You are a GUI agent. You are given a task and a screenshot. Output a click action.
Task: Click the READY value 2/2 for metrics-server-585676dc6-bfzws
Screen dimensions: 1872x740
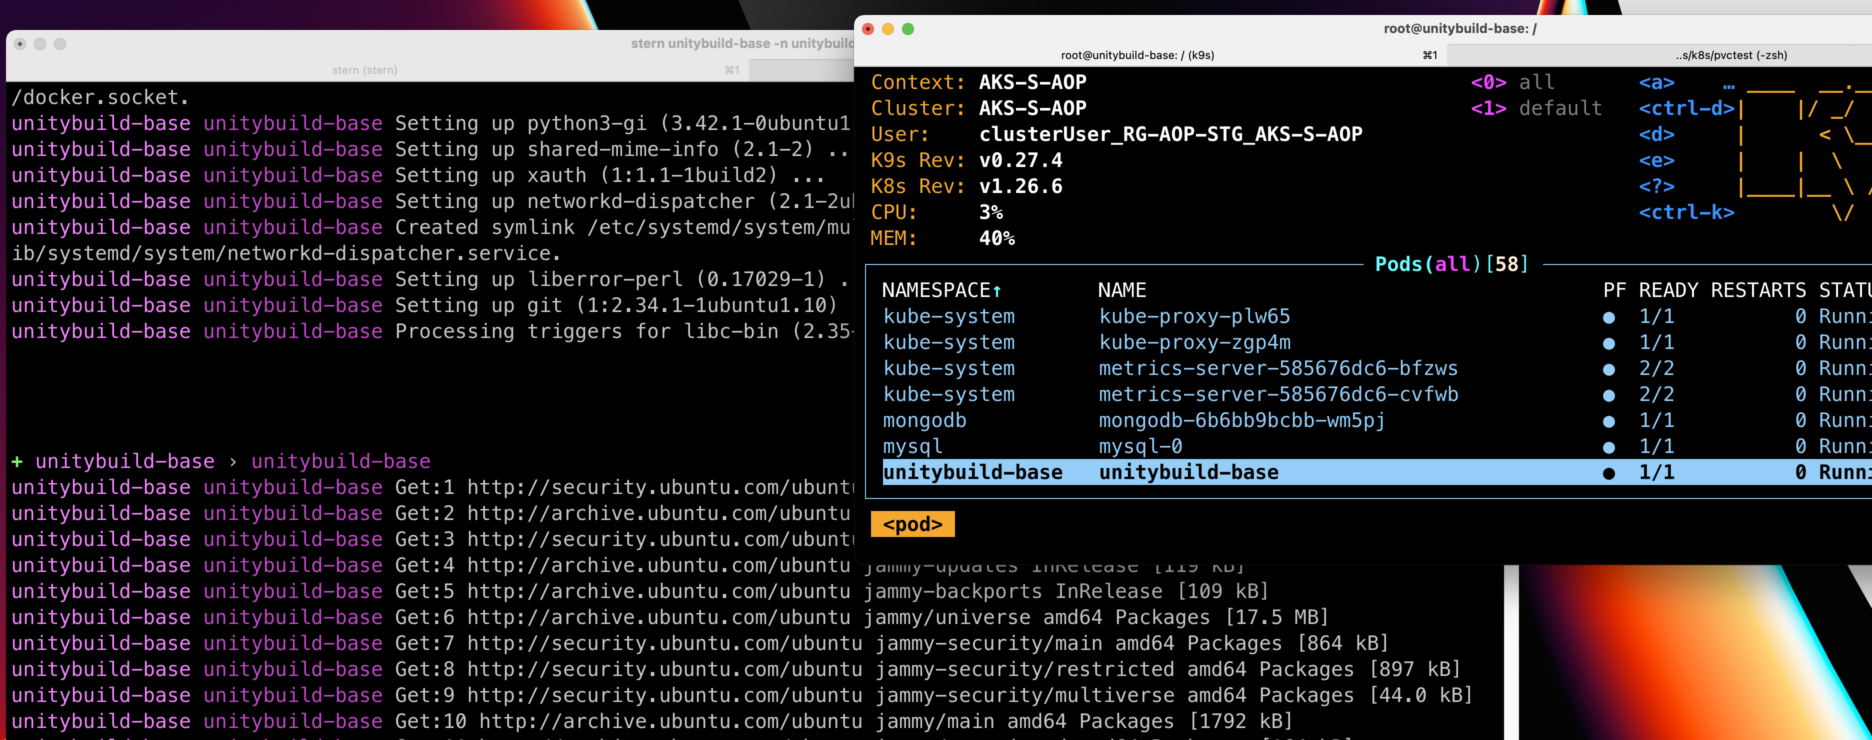pos(1656,368)
